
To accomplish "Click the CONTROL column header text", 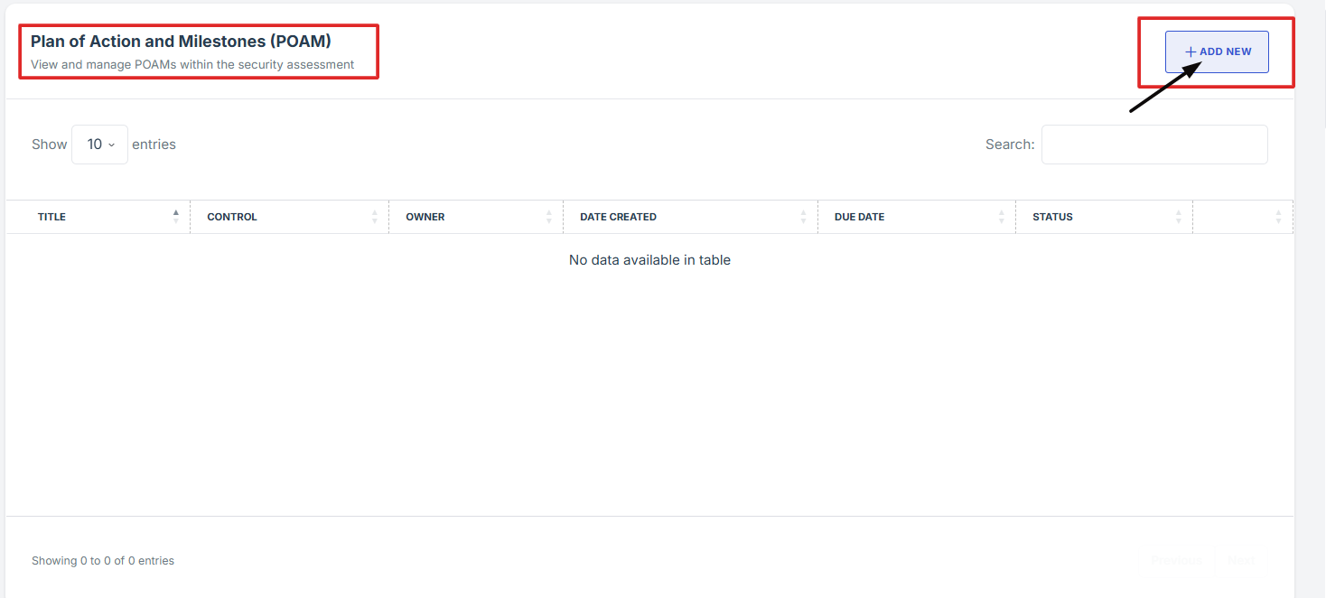I will click(232, 217).
